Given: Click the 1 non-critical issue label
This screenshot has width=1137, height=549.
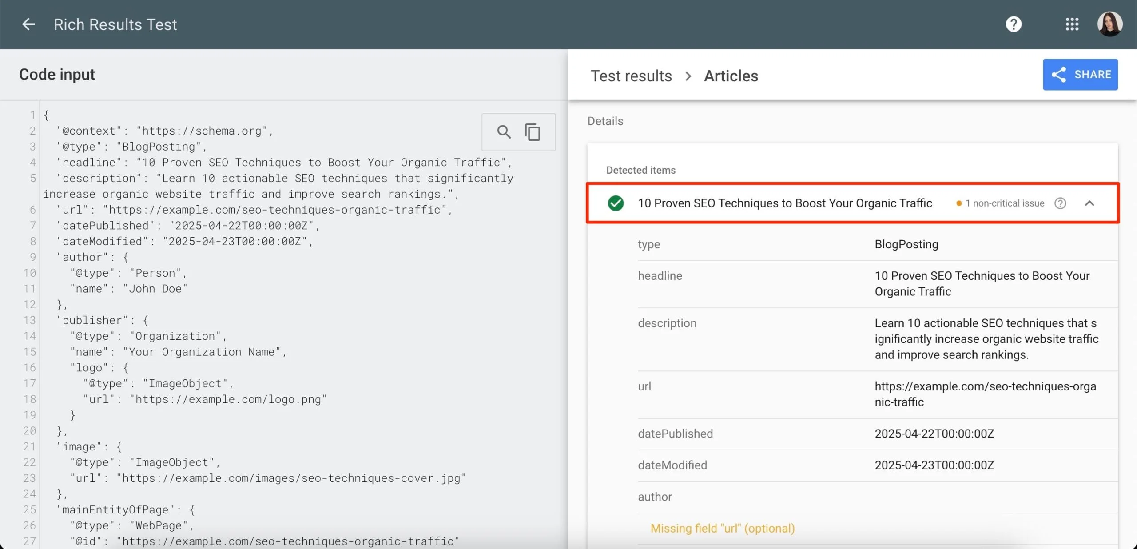Looking at the screenshot, I should click(x=1005, y=203).
